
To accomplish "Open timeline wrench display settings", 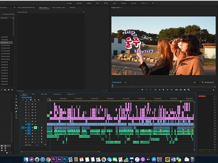I will (x=39, y=100).
